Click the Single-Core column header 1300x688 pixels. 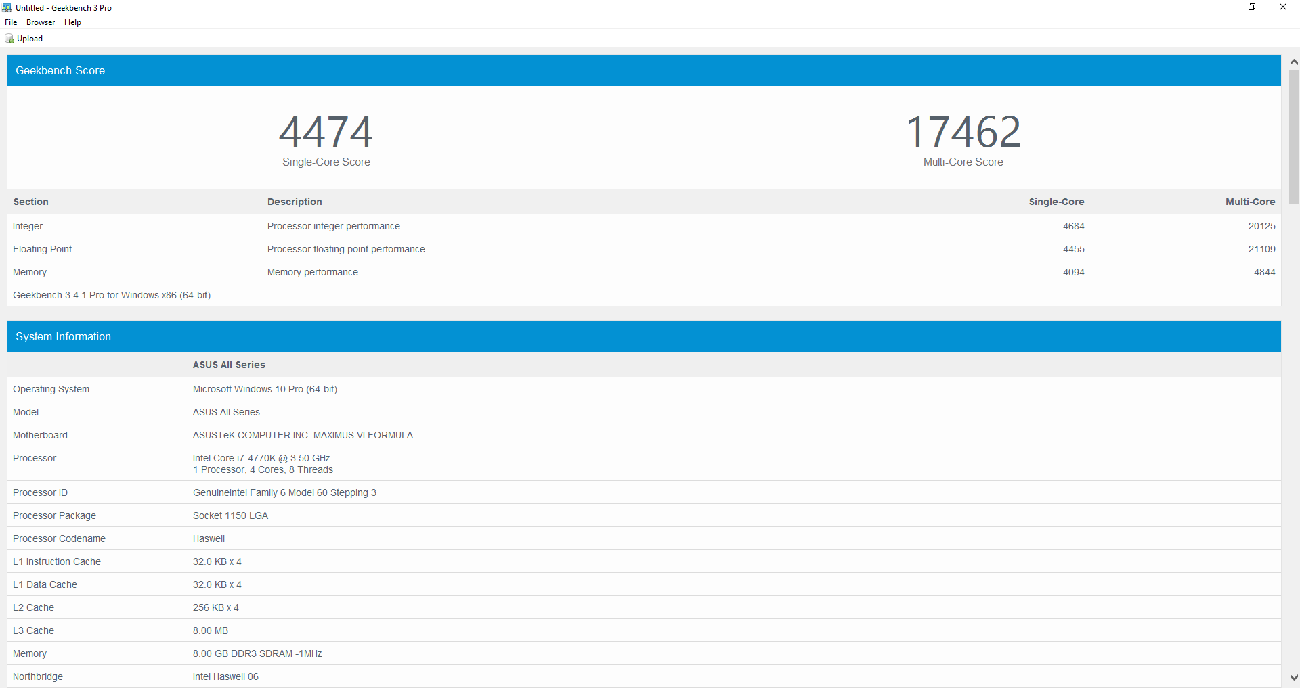(x=1056, y=202)
